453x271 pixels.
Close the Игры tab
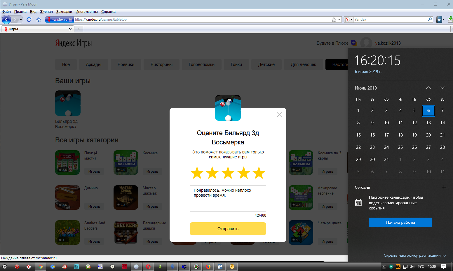pyautogui.click(x=70, y=29)
